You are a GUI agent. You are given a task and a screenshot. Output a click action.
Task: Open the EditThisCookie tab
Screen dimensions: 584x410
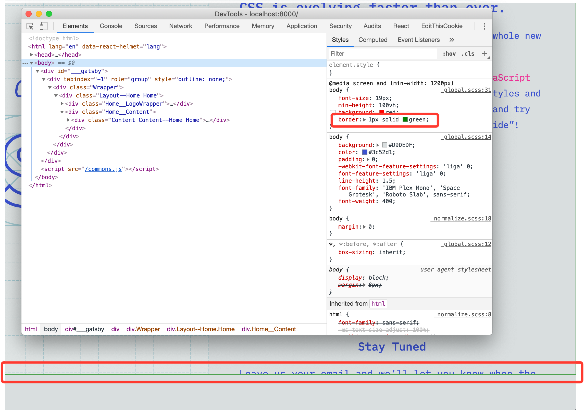[442, 26]
